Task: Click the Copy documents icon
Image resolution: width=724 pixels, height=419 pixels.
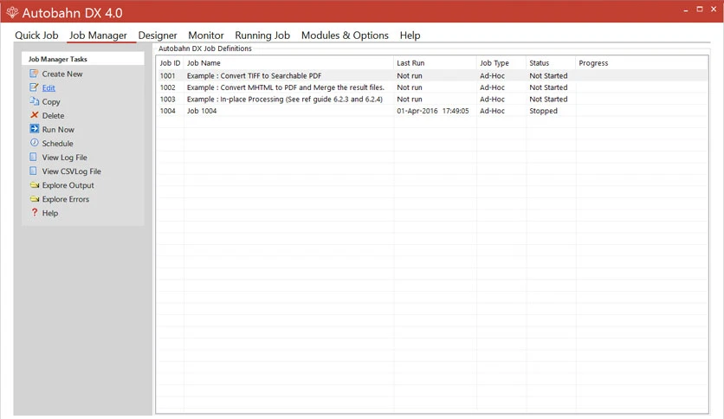Action: pos(34,101)
